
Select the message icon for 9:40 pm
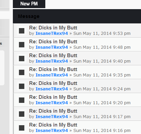[22, 59]
